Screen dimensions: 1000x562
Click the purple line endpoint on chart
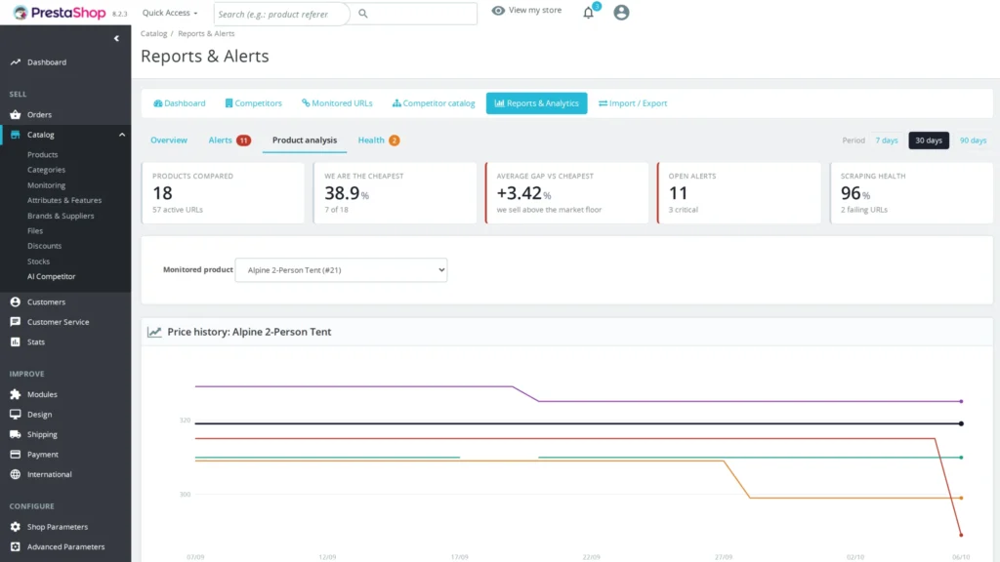coord(961,401)
